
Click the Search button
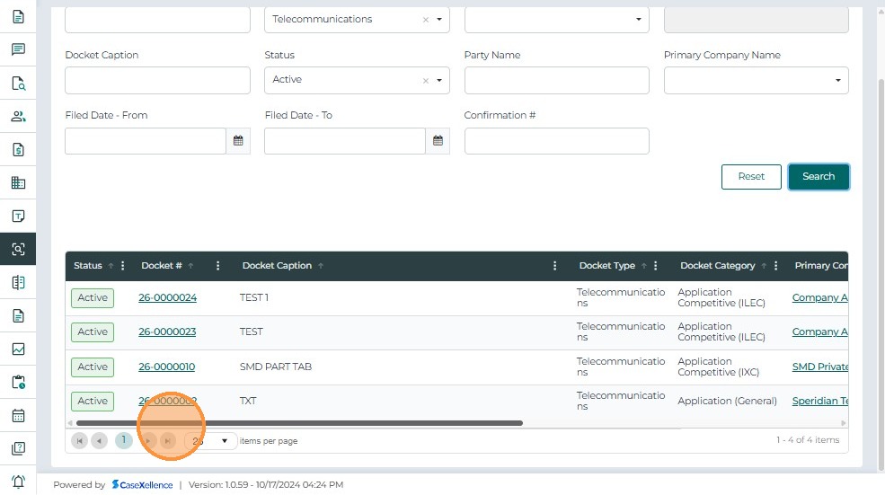pos(818,177)
